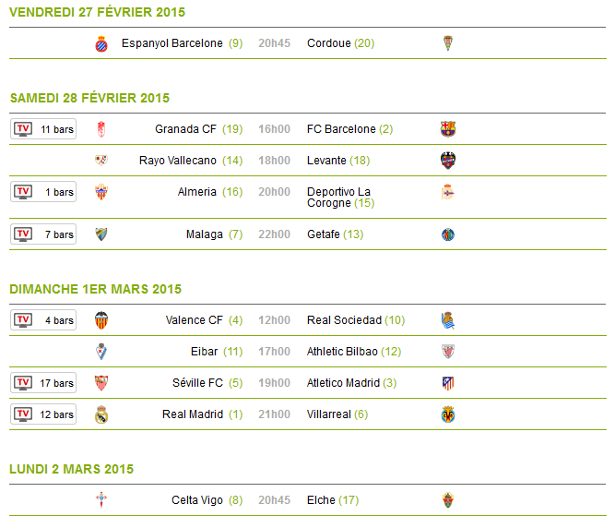Click the Real Madrid club crest

pos(101,414)
